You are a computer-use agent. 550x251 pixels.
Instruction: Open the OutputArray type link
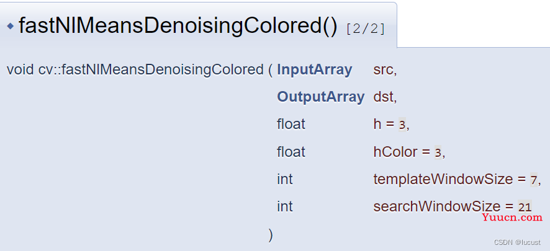pyautogui.click(x=320, y=97)
